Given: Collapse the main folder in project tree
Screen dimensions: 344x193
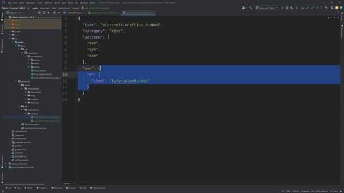Looking at the screenshot, I should pyautogui.click(x=13, y=42).
